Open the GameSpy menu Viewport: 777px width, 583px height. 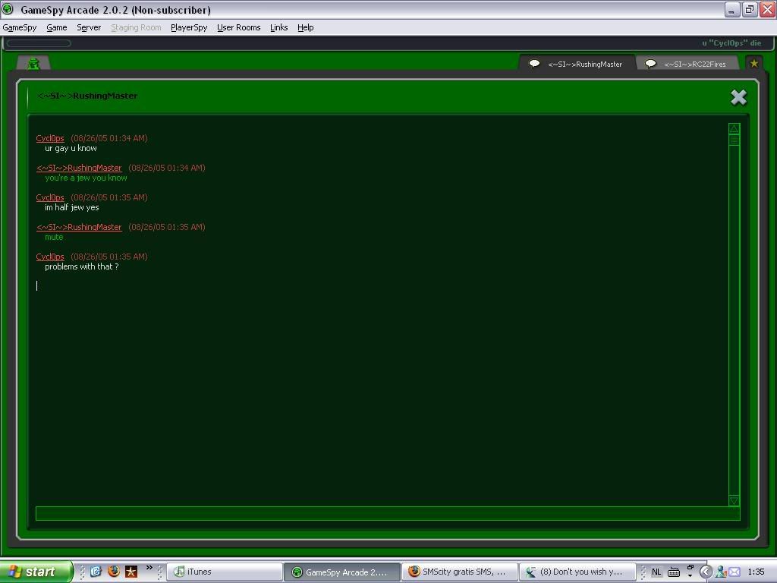pos(19,28)
